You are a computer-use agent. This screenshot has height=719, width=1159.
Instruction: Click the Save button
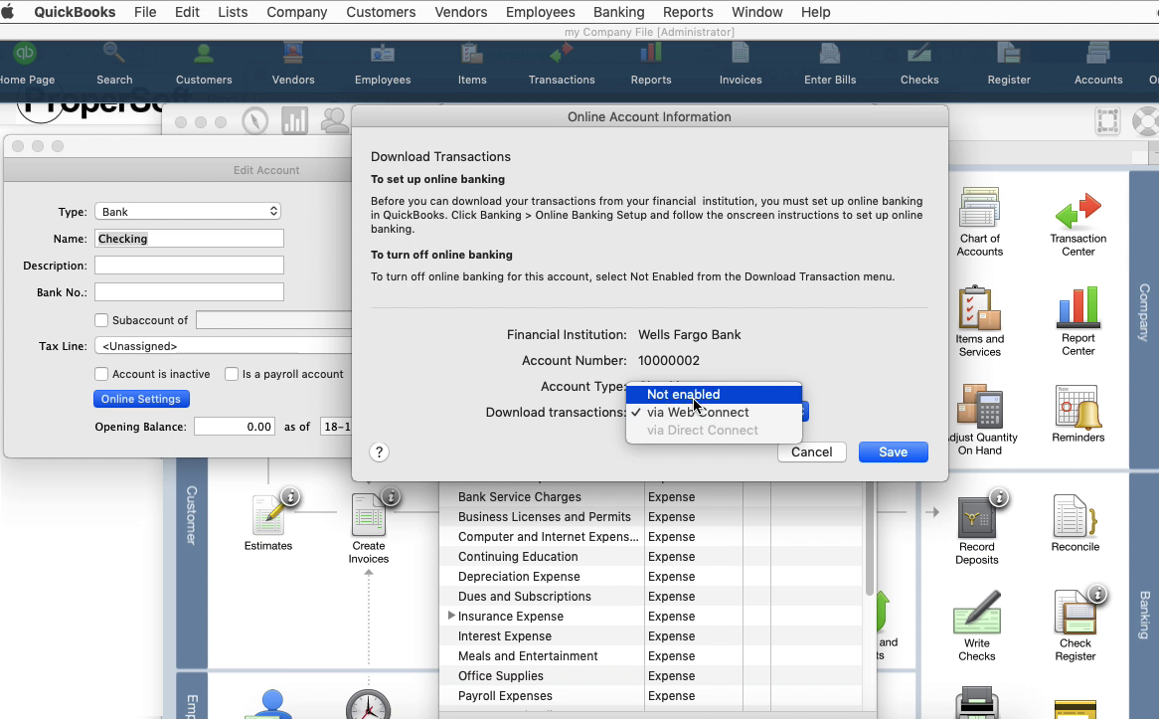point(893,451)
